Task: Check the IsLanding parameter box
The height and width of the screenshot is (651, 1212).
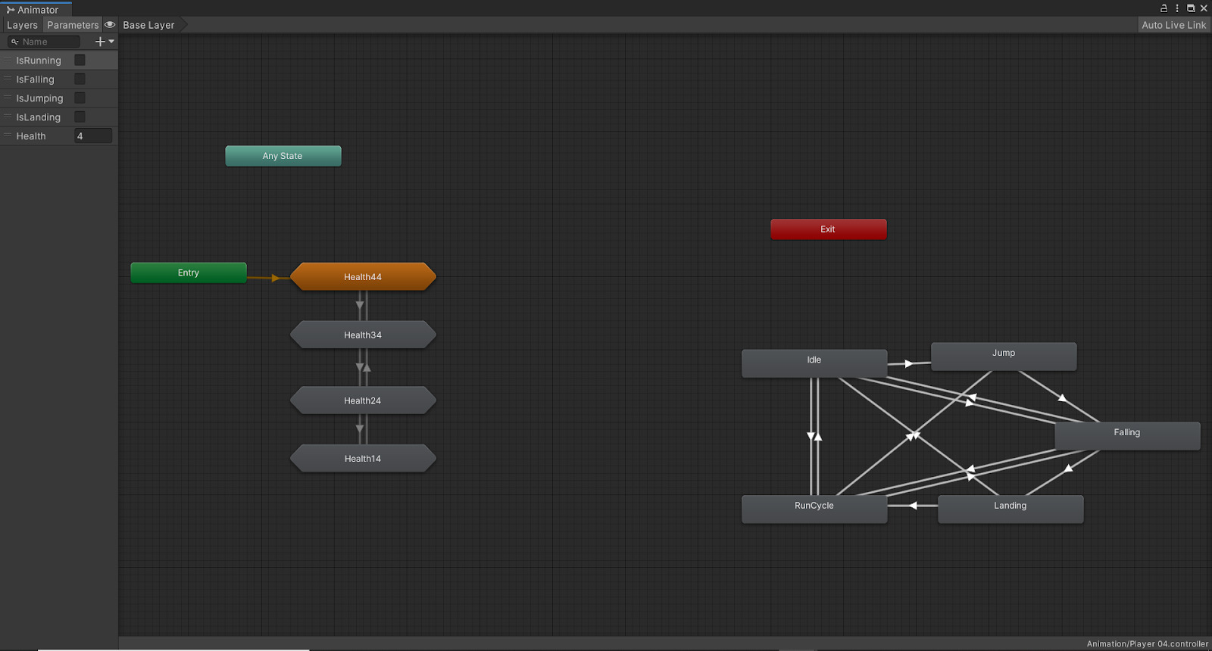Action: pos(80,117)
